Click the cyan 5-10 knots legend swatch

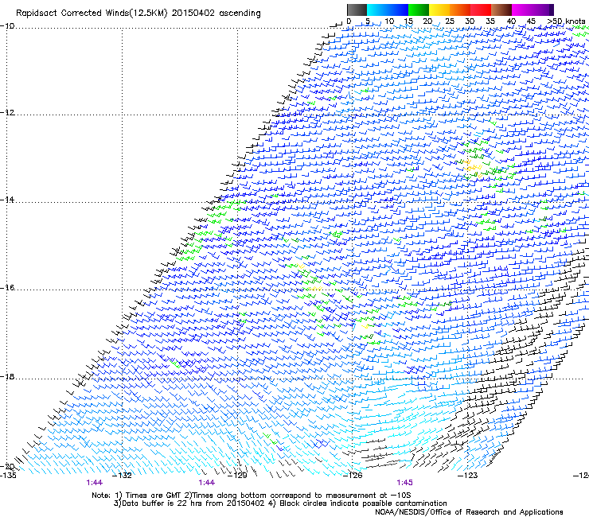point(377,10)
